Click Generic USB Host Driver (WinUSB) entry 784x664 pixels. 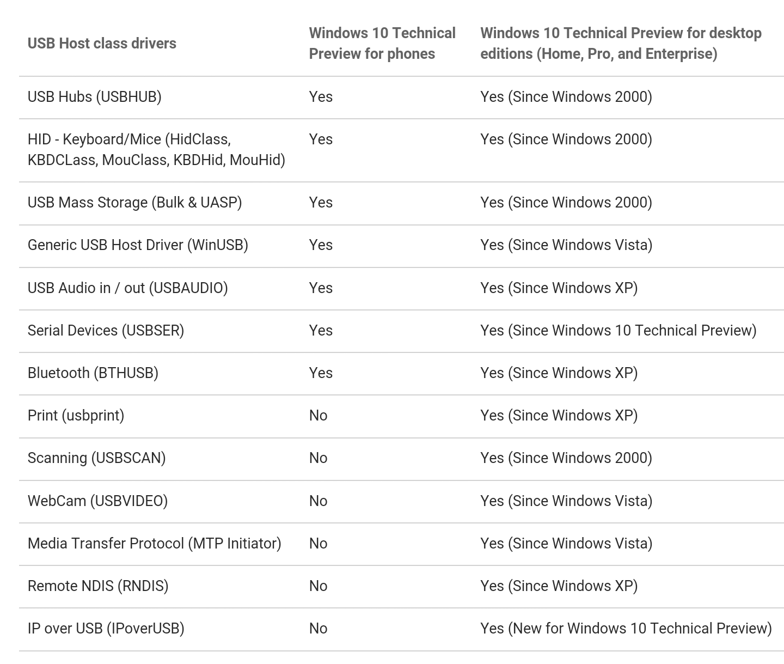(x=138, y=245)
